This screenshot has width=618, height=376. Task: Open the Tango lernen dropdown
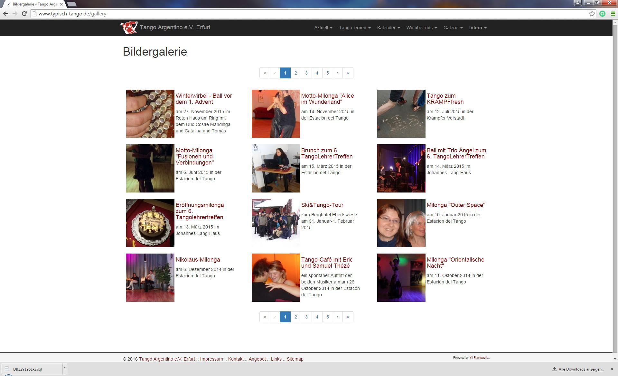pos(354,28)
